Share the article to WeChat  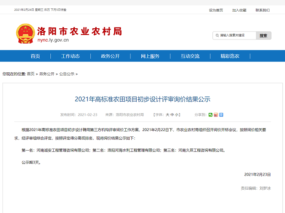point(211,114)
